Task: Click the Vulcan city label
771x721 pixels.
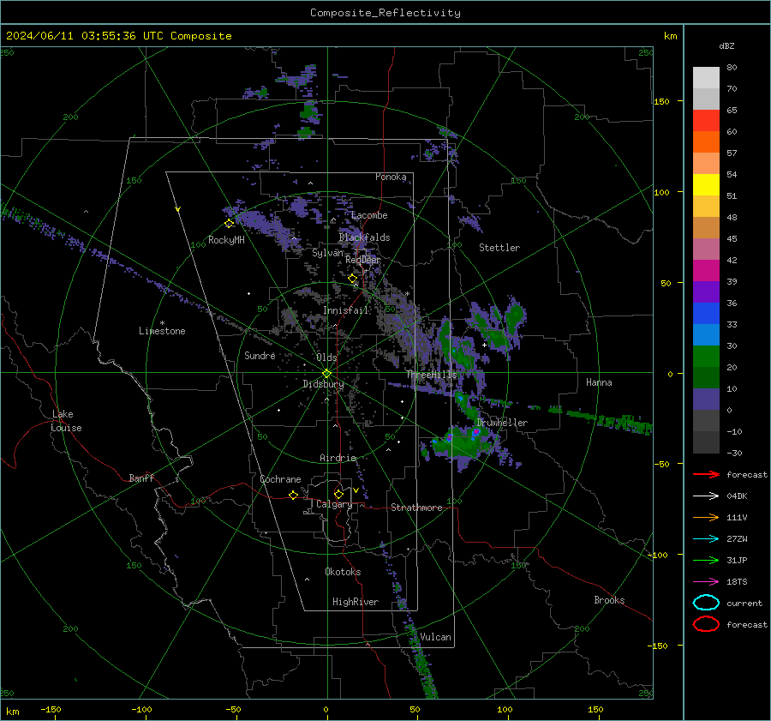Action: (435, 637)
